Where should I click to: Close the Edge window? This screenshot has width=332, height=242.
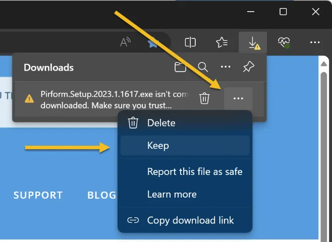click(x=315, y=12)
